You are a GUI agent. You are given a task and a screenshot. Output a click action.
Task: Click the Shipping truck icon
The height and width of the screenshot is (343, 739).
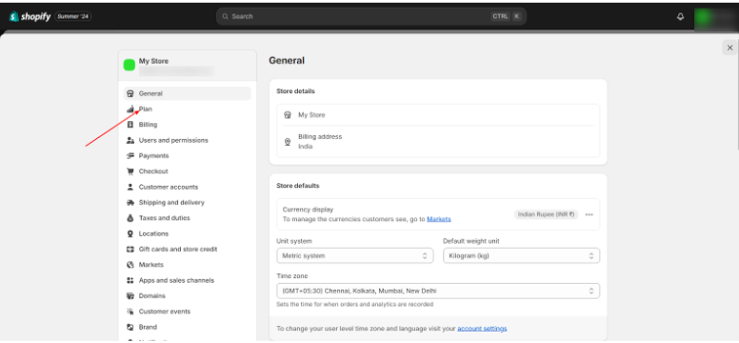click(130, 202)
